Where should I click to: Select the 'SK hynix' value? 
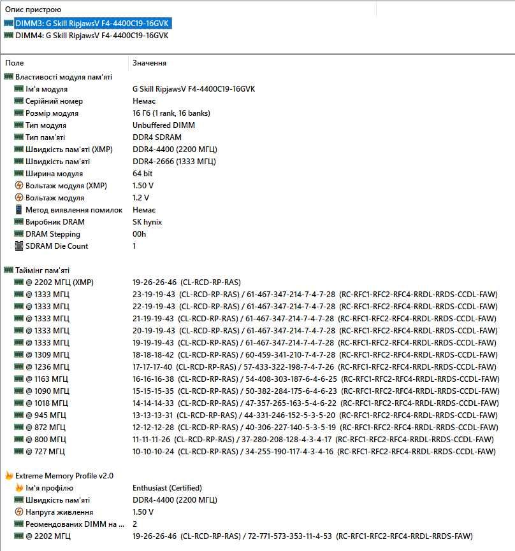coord(147,222)
